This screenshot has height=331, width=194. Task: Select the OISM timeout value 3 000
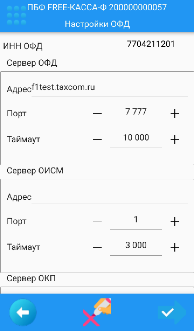136,247
